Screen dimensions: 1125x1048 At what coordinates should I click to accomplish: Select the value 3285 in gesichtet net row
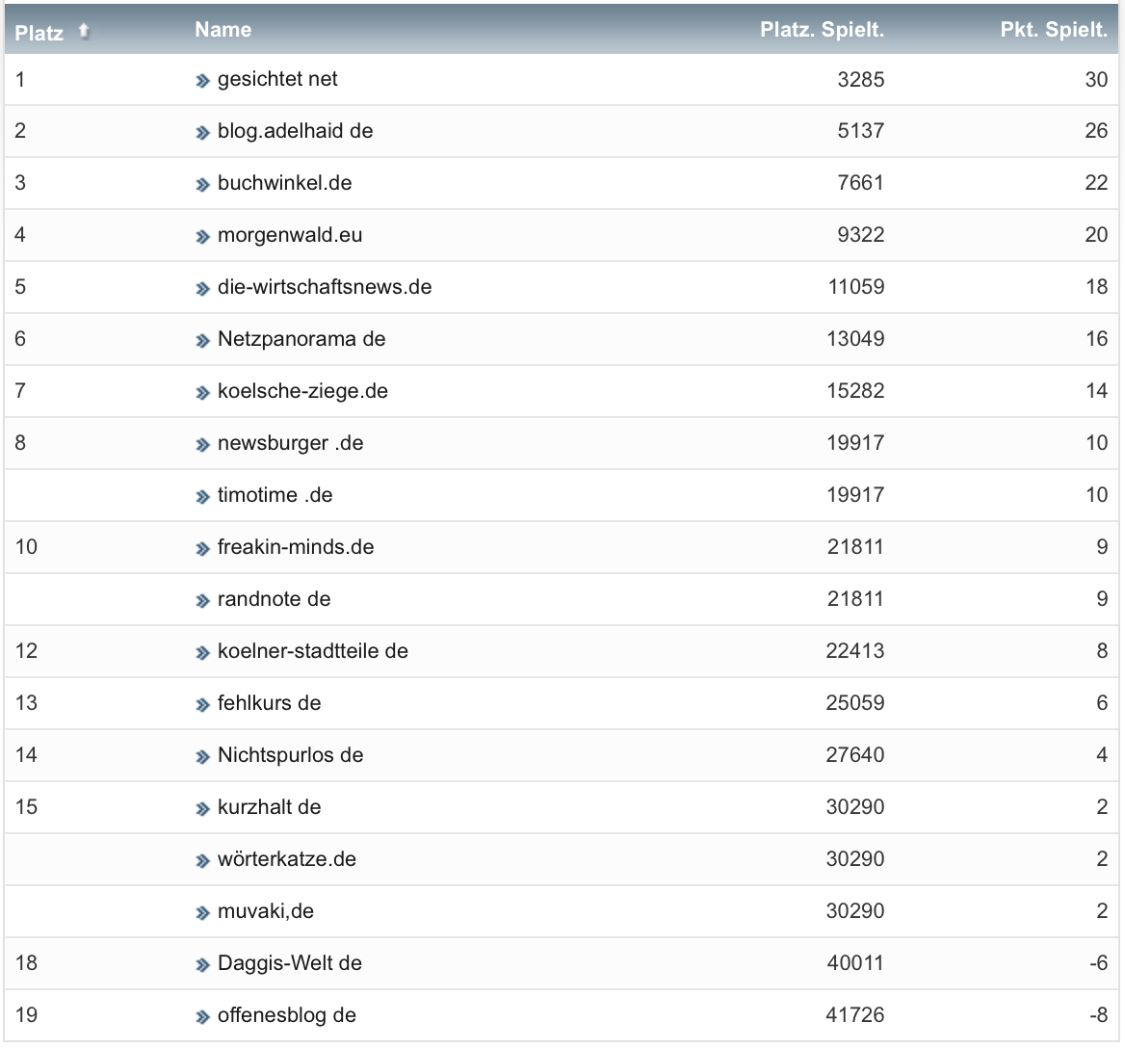click(x=861, y=79)
